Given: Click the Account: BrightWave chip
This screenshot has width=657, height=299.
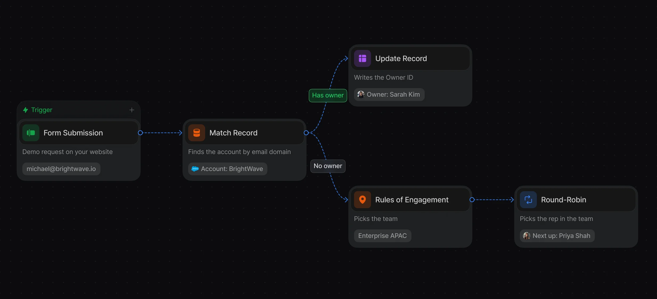Looking at the screenshot, I should pyautogui.click(x=228, y=169).
